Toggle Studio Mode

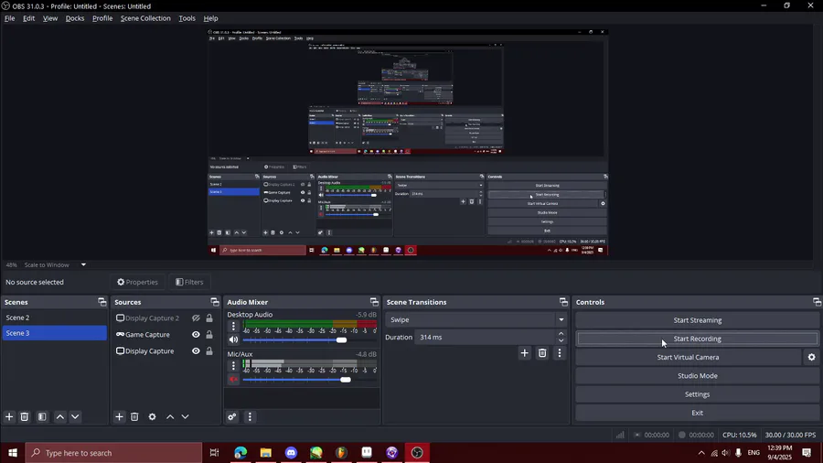[697, 376]
